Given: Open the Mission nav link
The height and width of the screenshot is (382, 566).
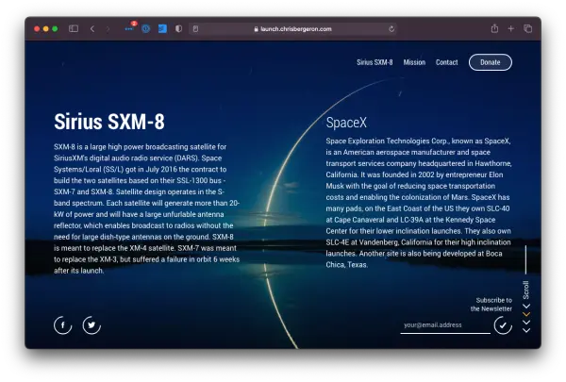Looking at the screenshot, I should click(x=414, y=62).
